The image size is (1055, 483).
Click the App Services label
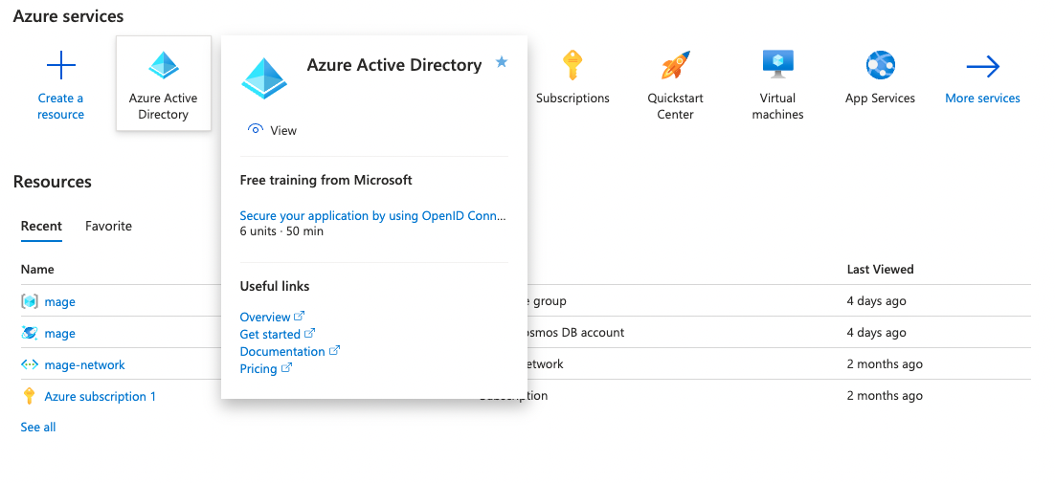pos(880,99)
